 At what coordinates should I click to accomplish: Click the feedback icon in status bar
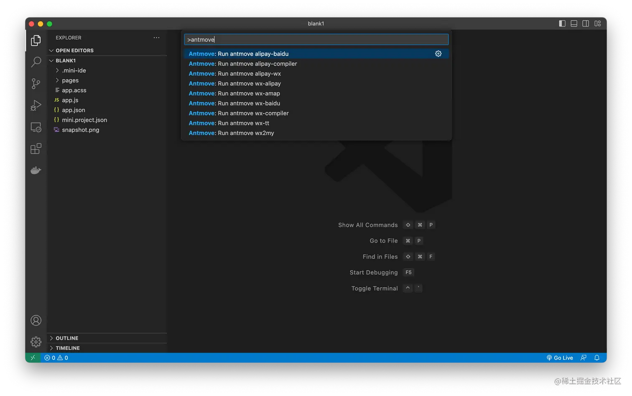[584, 358]
